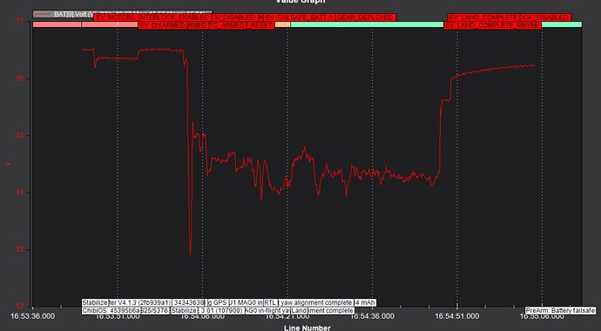The image size is (601, 331).
Task: Click the Land mode message label
Action: tap(299, 310)
